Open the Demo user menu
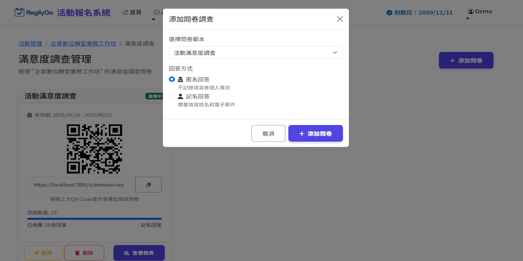Screen dimensions: 523x261 pyautogui.click(x=479, y=11)
